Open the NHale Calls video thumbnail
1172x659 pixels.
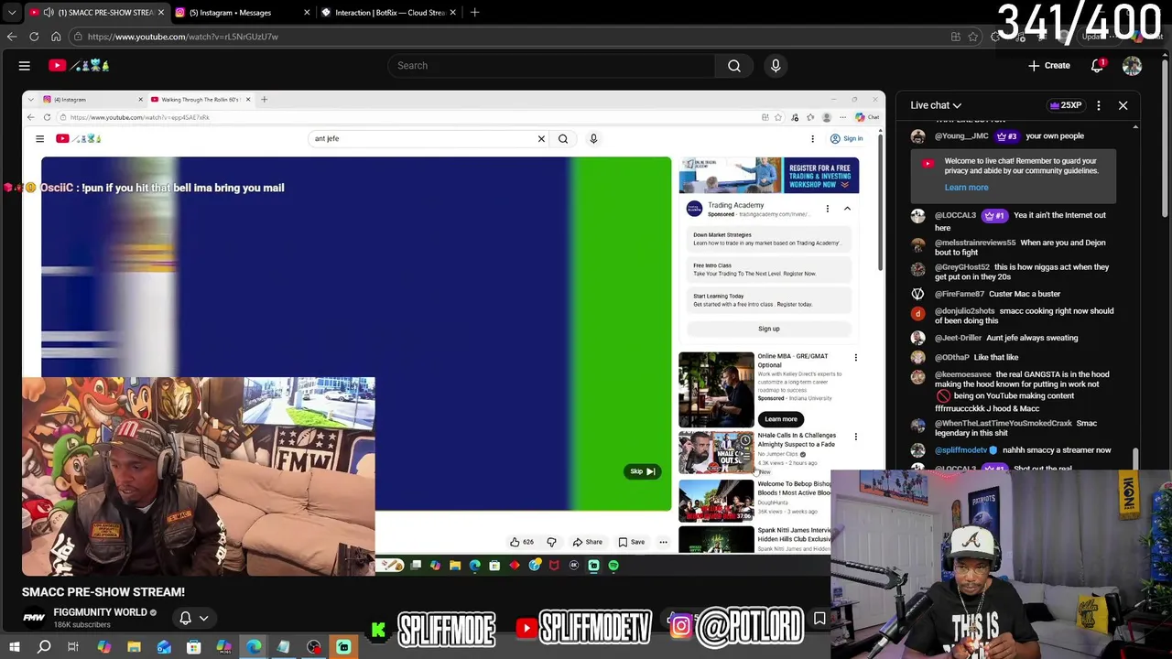point(716,452)
